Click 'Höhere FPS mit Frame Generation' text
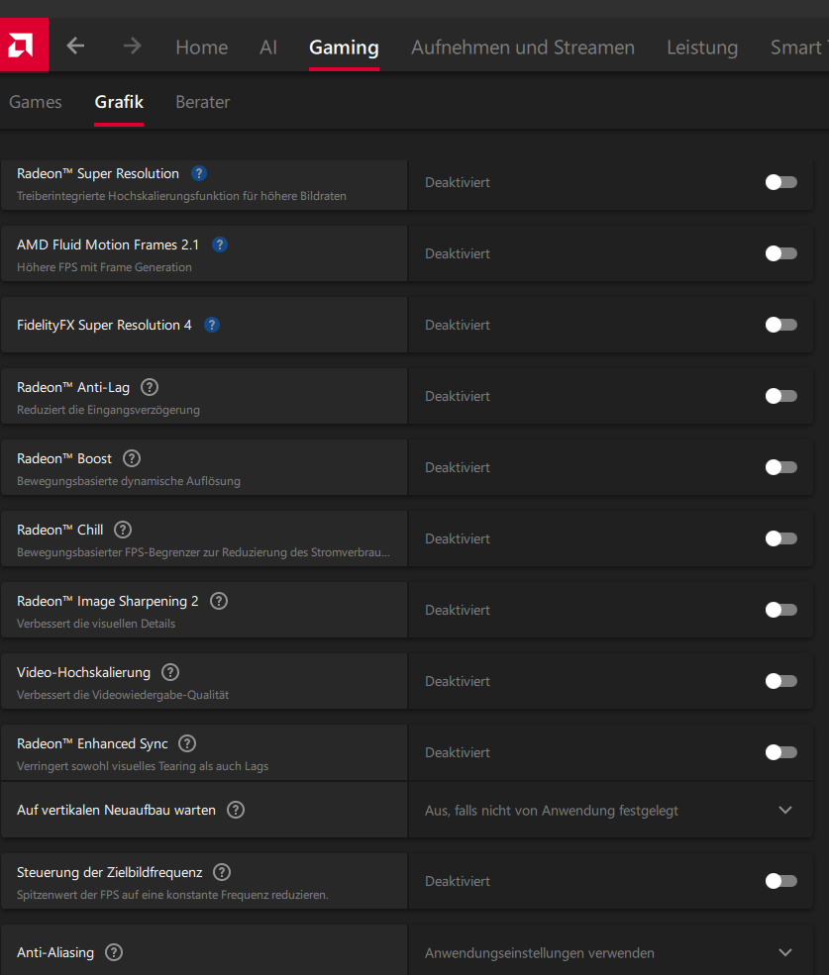 coord(104,267)
